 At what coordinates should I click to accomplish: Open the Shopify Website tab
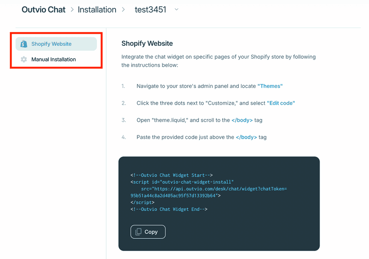(x=56, y=44)
